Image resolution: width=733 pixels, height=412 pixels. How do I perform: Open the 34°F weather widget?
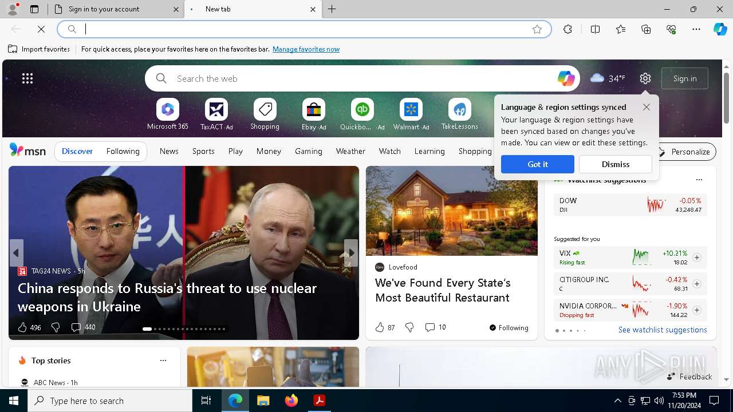608,78
